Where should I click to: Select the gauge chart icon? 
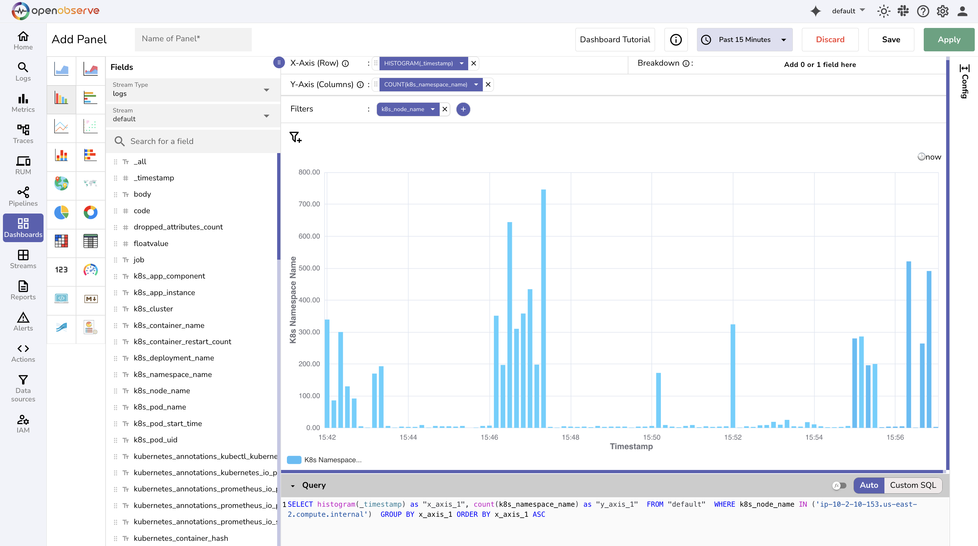(x=90, y=269)
